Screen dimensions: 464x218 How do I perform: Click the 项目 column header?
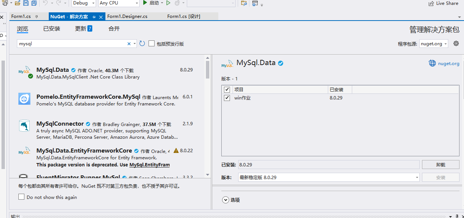coord(280,89)
